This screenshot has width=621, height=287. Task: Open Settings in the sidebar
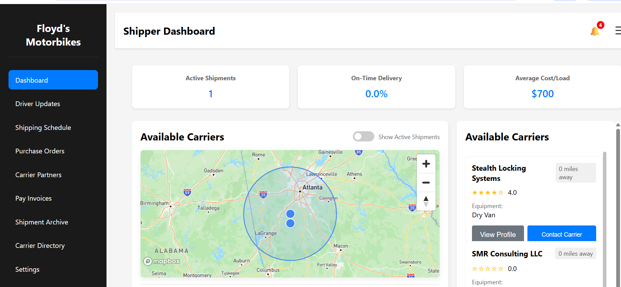(x=27, y=269)
